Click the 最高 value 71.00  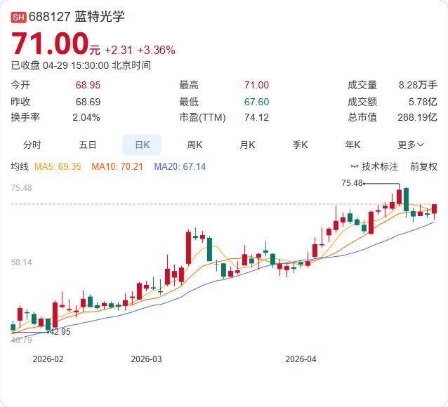[x=256, y=85]
